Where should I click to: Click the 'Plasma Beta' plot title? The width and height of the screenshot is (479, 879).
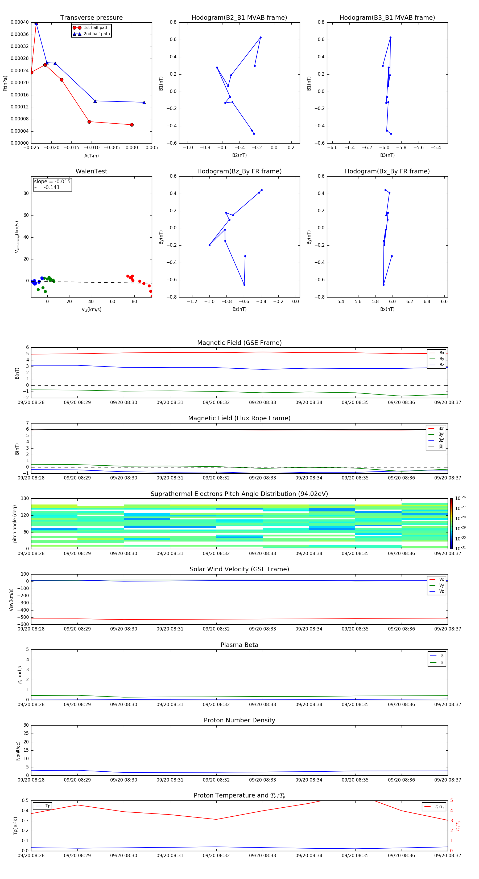[x=239, y=645]
